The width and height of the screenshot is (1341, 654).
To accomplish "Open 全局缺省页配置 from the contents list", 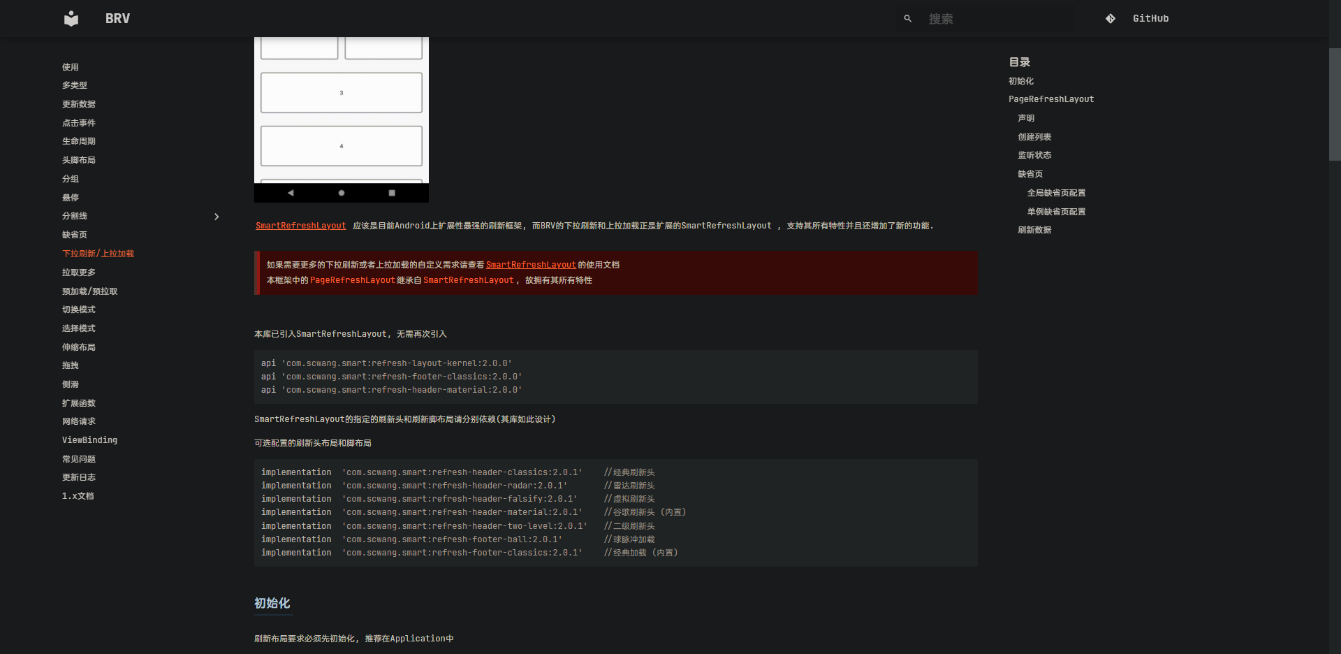I will point(1057,192).
